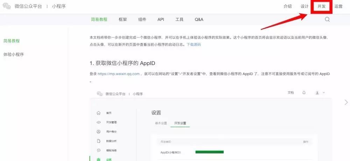The width and height of the screenshot is (350, 161).
Task: Select the 组件 tab
Action: click(x=142, y=20)
